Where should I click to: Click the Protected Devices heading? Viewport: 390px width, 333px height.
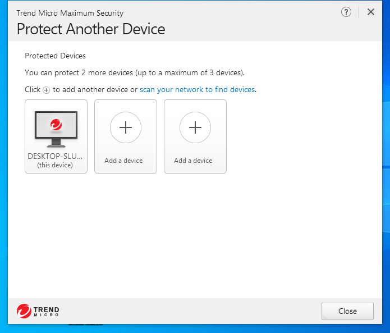tap(55, 56)
